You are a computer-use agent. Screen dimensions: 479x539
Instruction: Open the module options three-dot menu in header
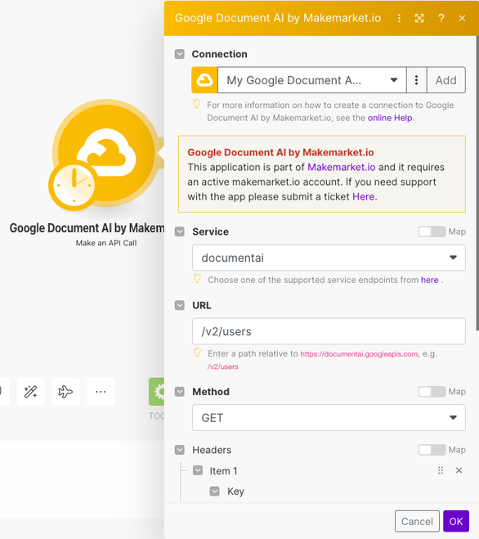[x=399, y=18]
